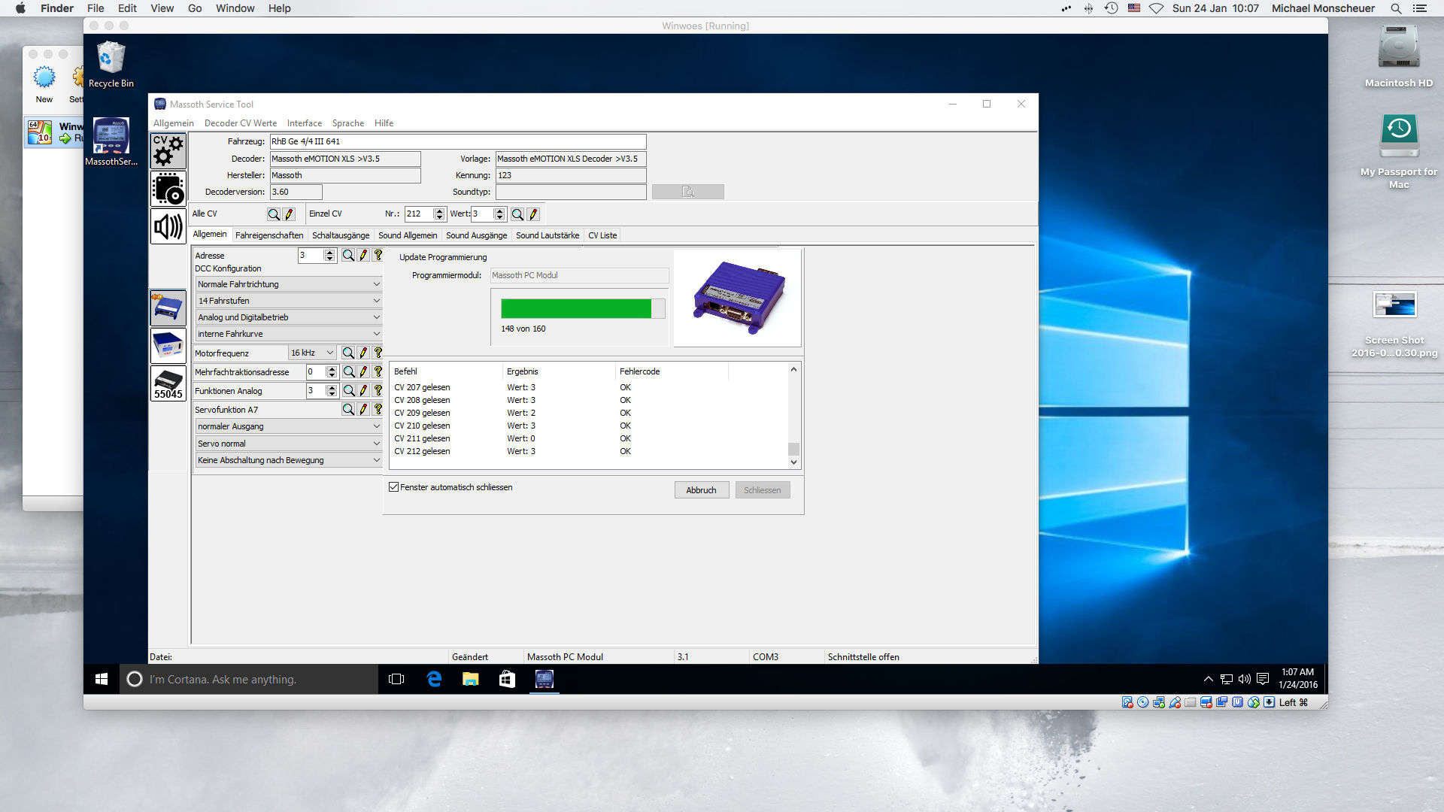Click the Abbruch button
This screenshot has width=1444, height=812.
tap(702, 490)
